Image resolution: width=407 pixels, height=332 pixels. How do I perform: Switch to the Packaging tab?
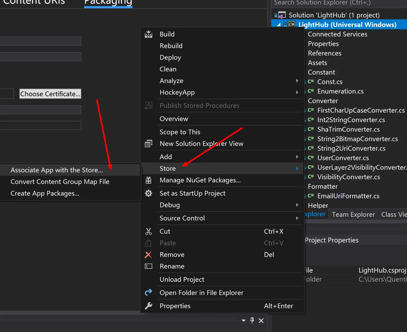point(108,3)
